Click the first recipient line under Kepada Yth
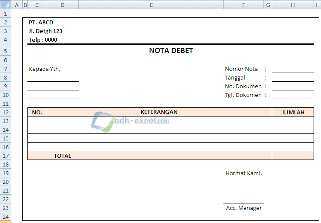This screenshot has width=321, height=223. [53, 78]
